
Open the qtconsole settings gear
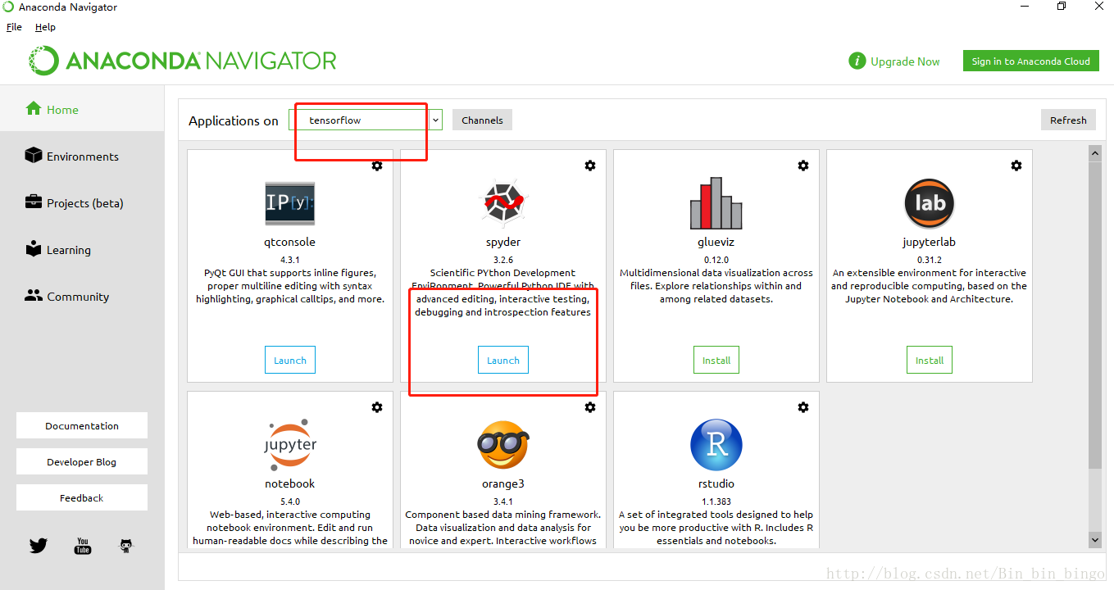377,166
